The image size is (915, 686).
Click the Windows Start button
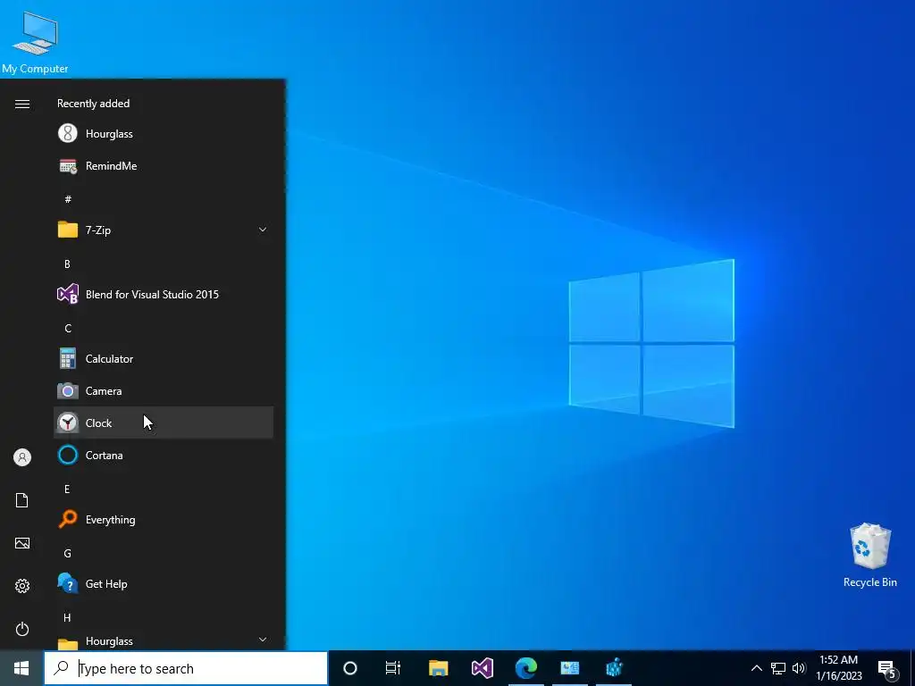tap(21, 668)
